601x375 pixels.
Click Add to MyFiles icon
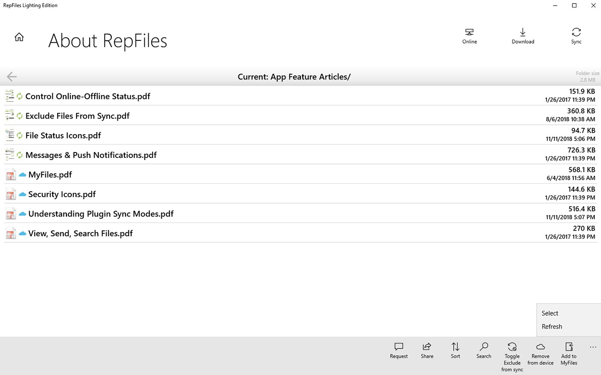coord(569,347)
